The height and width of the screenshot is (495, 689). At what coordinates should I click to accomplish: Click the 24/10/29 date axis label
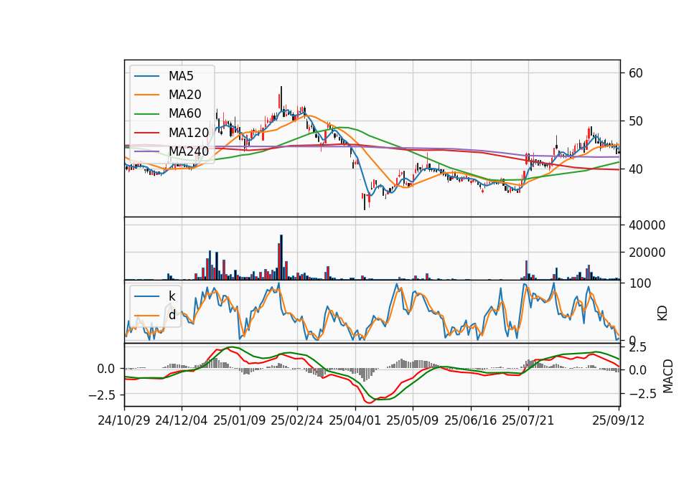tap(124, 420)
